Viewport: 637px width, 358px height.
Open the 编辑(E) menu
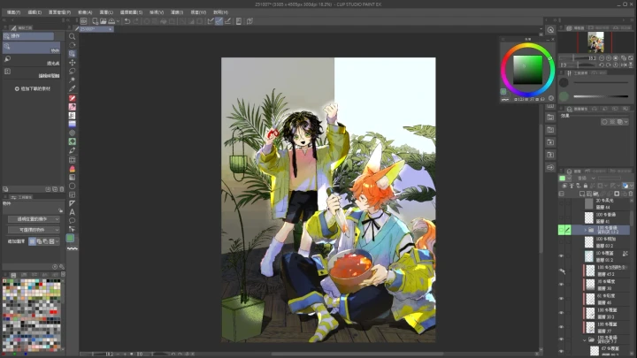point(35,12)
